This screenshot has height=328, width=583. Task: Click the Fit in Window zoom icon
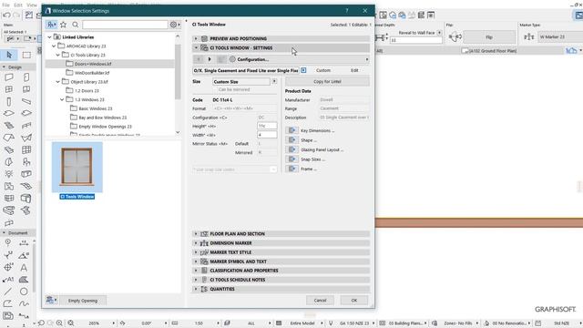click(71, 323)
